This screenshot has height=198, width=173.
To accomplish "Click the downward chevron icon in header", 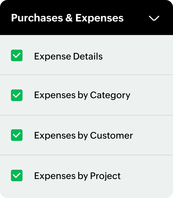I will tap(154, 18).
